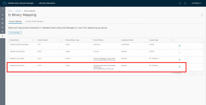Screen dimensions: 206x105
Task: Open the admin@local user menu
Action: point(197,3)
